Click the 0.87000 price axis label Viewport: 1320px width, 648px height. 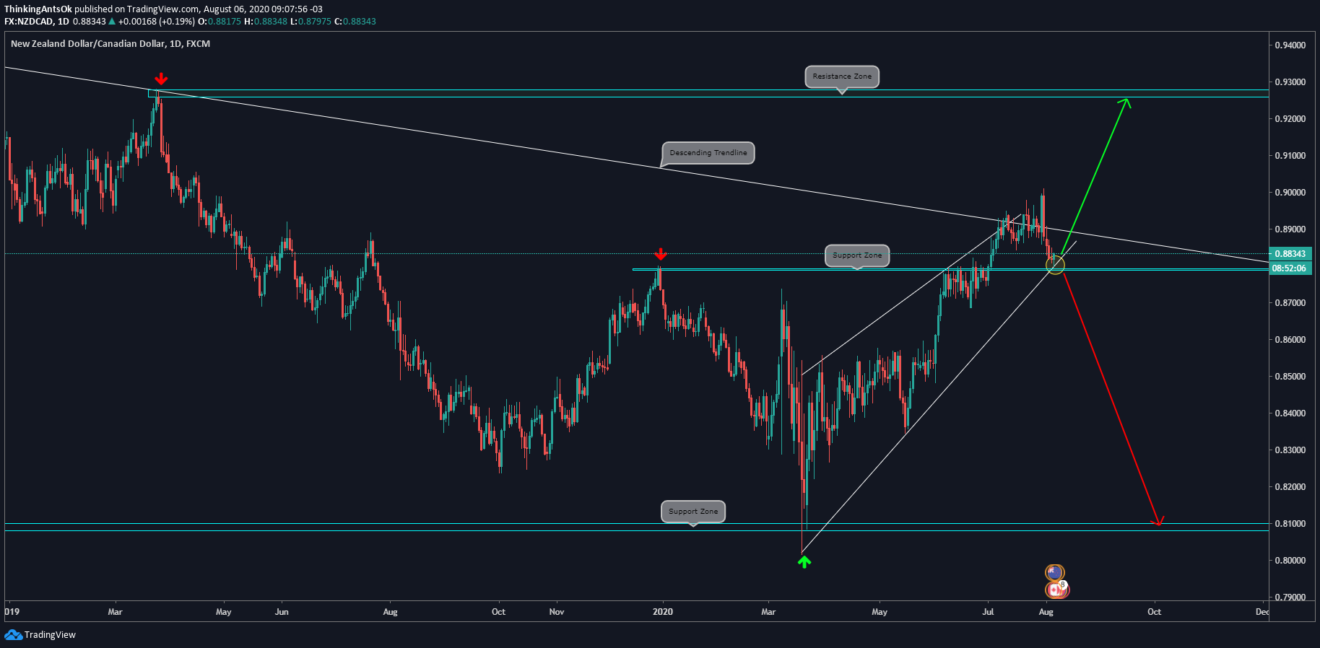coord(1290,303)
